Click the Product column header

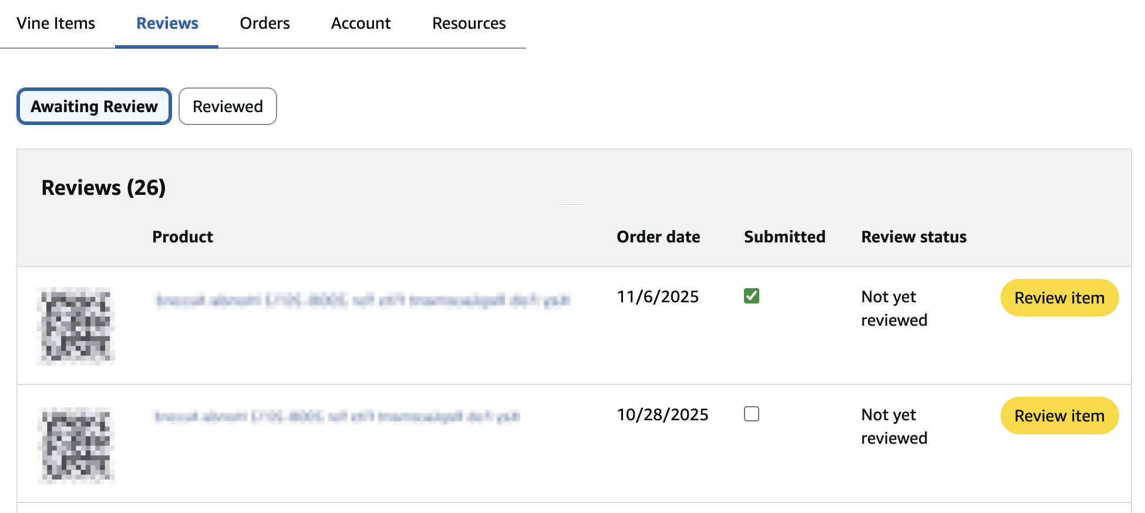click(x=183, y=237)
